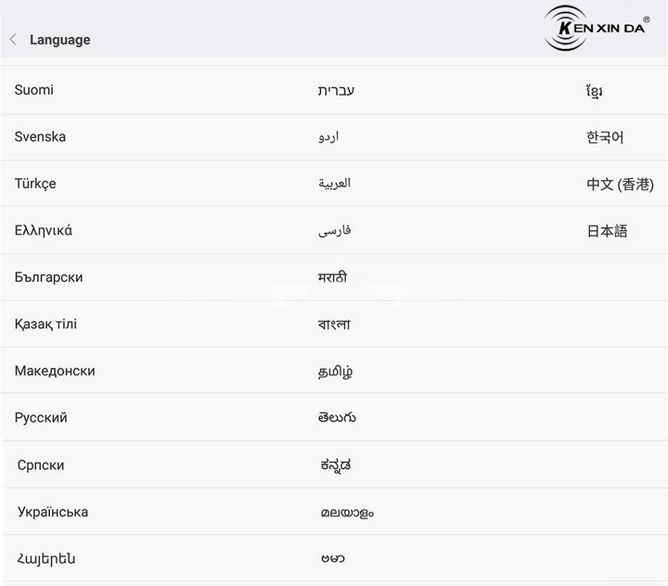
Task: Select Български from the list
Action: (48, 277)
